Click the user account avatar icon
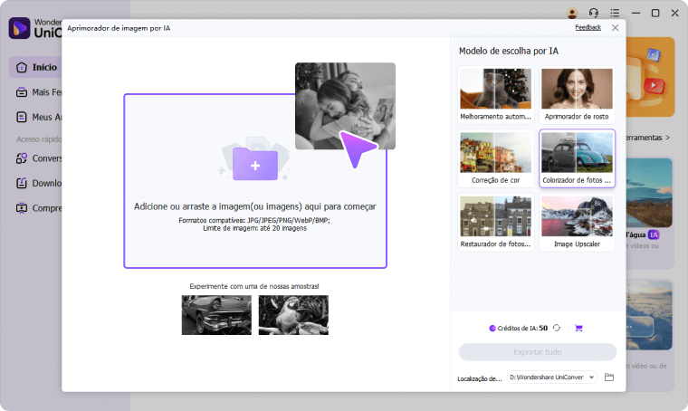 pyautogui.click(x=572, y=14)
